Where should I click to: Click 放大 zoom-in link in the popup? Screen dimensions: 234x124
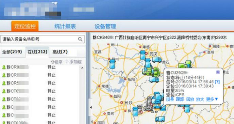200,99
